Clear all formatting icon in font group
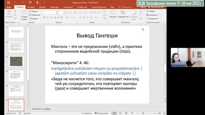 [x=76, y=12]
